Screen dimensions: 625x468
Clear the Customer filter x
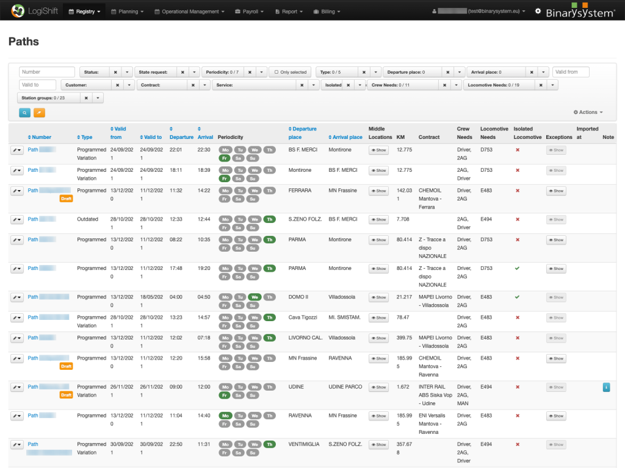point(118,85)
